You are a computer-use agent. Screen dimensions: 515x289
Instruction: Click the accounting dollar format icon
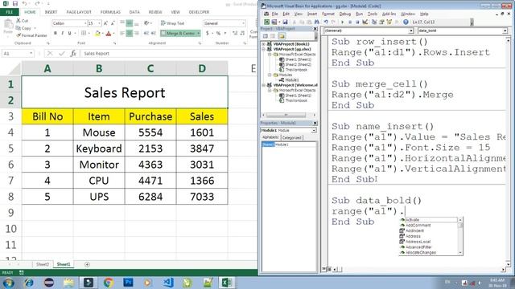pos(208,33)
